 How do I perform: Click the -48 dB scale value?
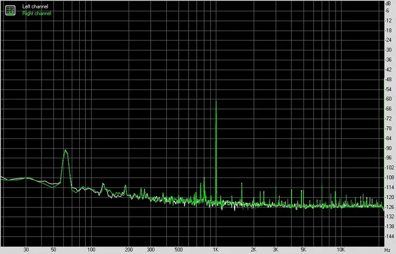pos(388,79)
